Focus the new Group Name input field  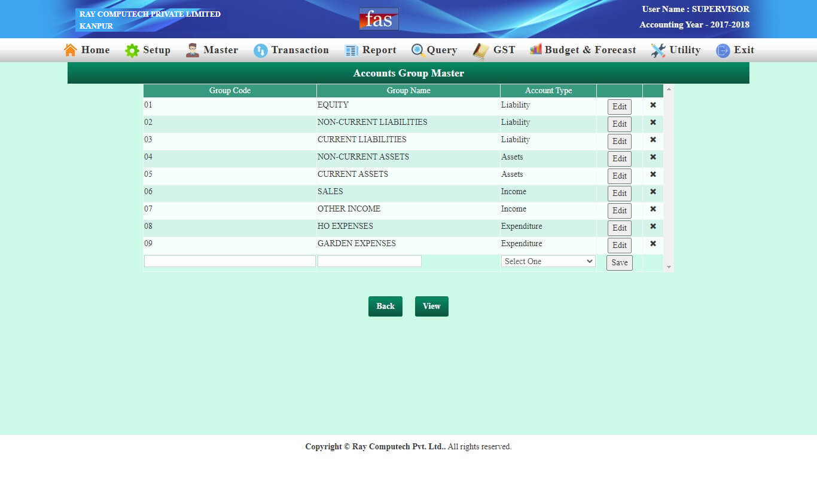370,261
